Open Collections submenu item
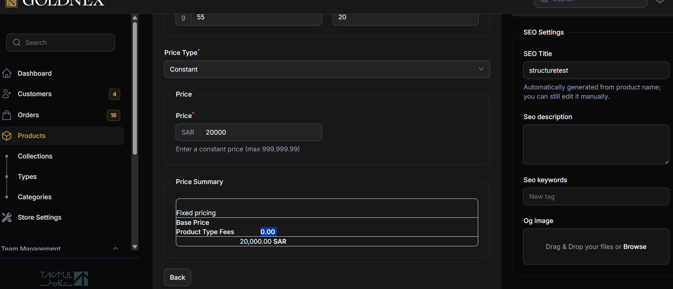This screenshot has width=673, height=289. (x=35, y=156)
